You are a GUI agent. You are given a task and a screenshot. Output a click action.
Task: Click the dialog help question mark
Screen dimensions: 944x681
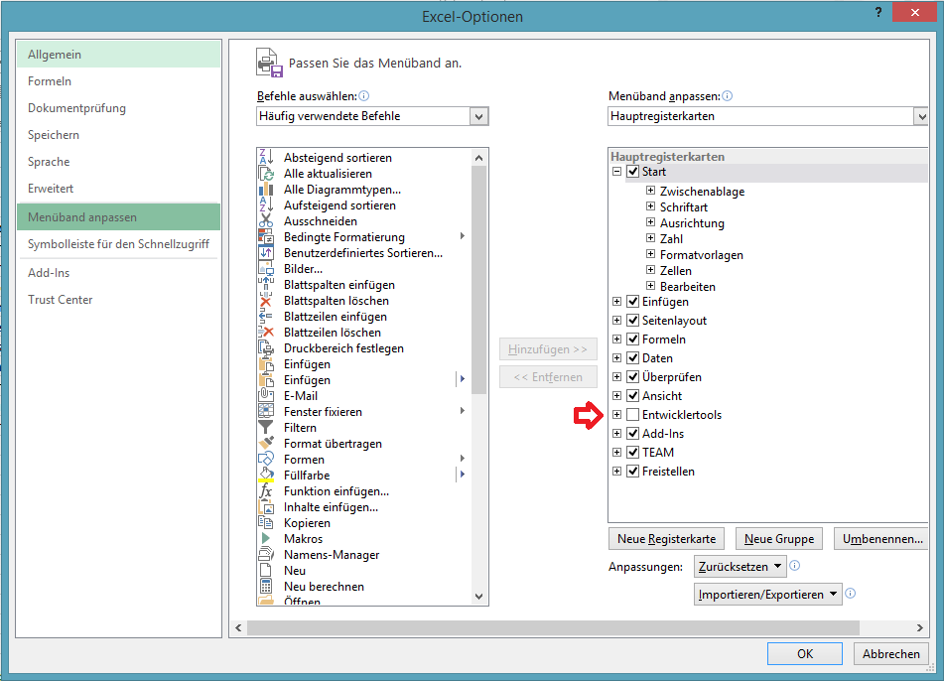click(878, 12)
